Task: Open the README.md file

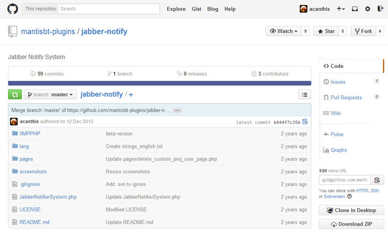Action: tap(34, 222)
